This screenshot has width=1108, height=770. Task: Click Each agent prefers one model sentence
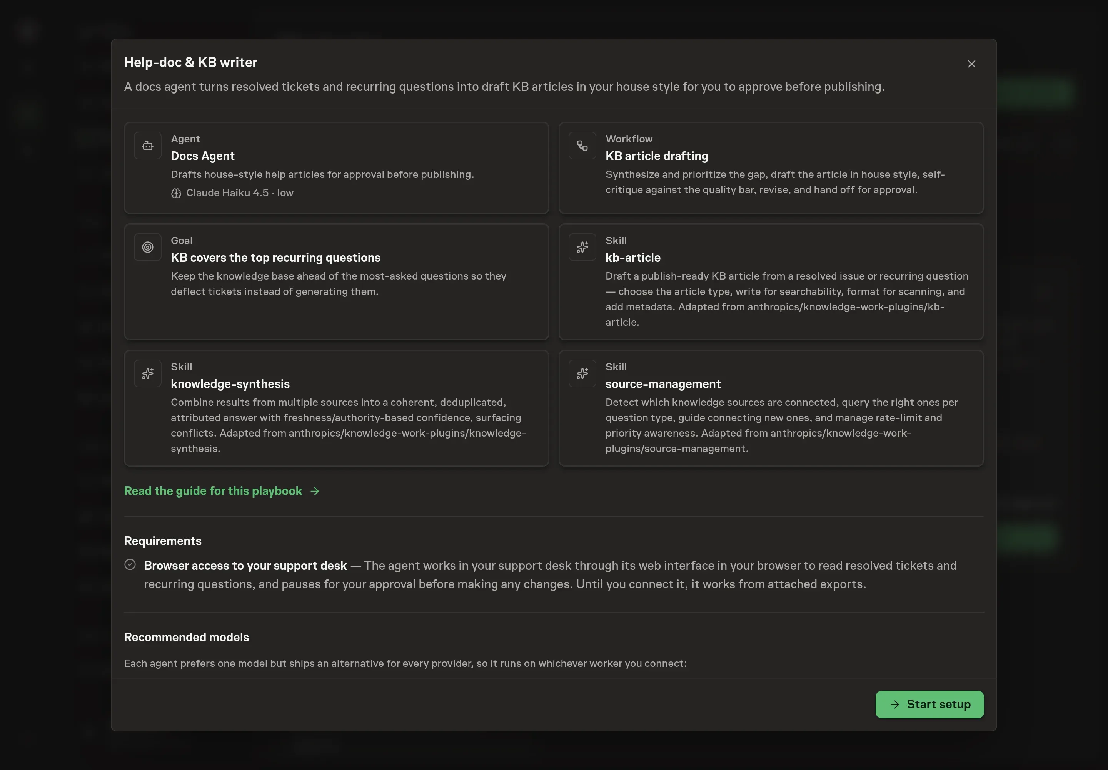(x=405, y=663)
